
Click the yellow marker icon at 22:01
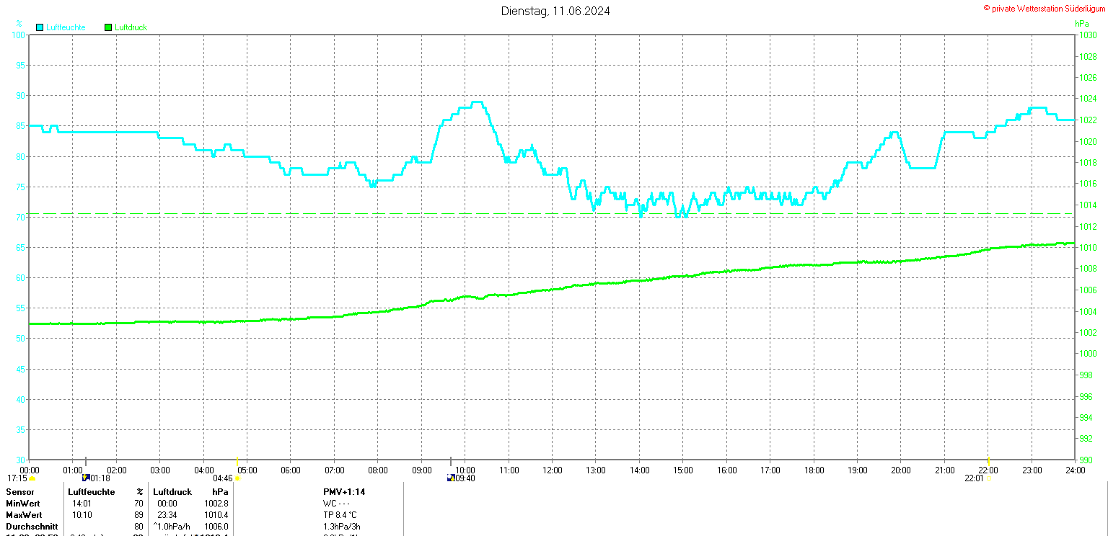pyautogui.click(x=988, y=478)
